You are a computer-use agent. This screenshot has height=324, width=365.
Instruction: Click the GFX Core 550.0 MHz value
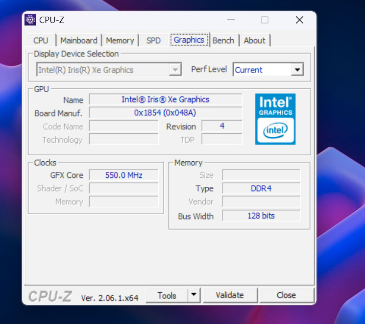pos(123,175)
